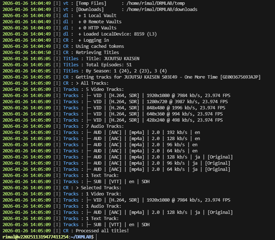Click the 848x480 @ 1996 kb/s track

tap(156, 108)
